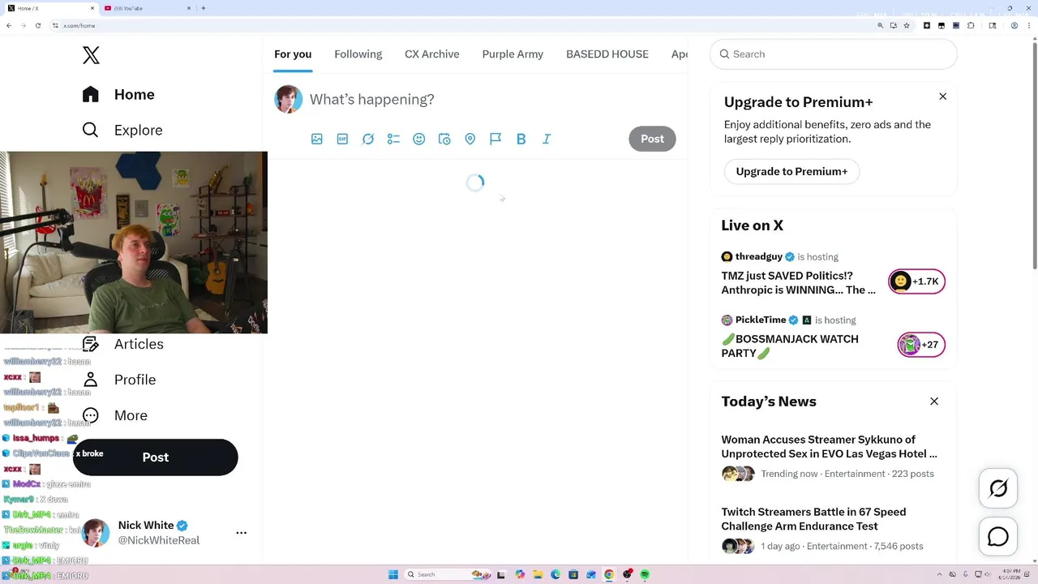Open the Chrome three-dot menu
This screenshot has width=1038, height=584.
click(x=1029, y=25)
